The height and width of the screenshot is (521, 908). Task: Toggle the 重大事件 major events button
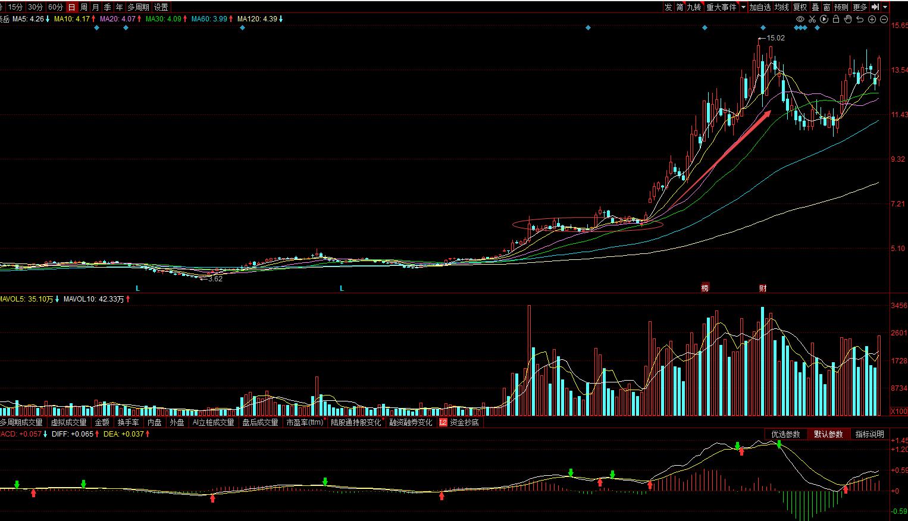click(721, 7)
